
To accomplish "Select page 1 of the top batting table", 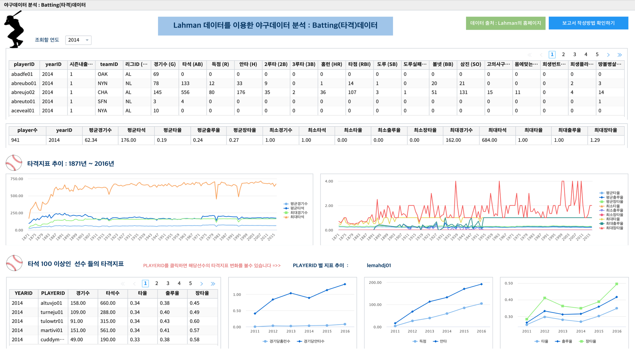I will tap(552, 55).
